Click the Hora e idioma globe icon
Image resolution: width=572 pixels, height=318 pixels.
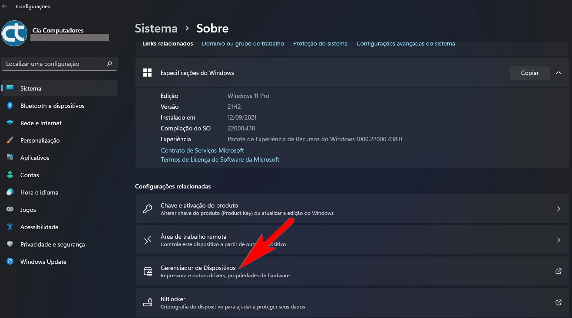coord(10,192)
